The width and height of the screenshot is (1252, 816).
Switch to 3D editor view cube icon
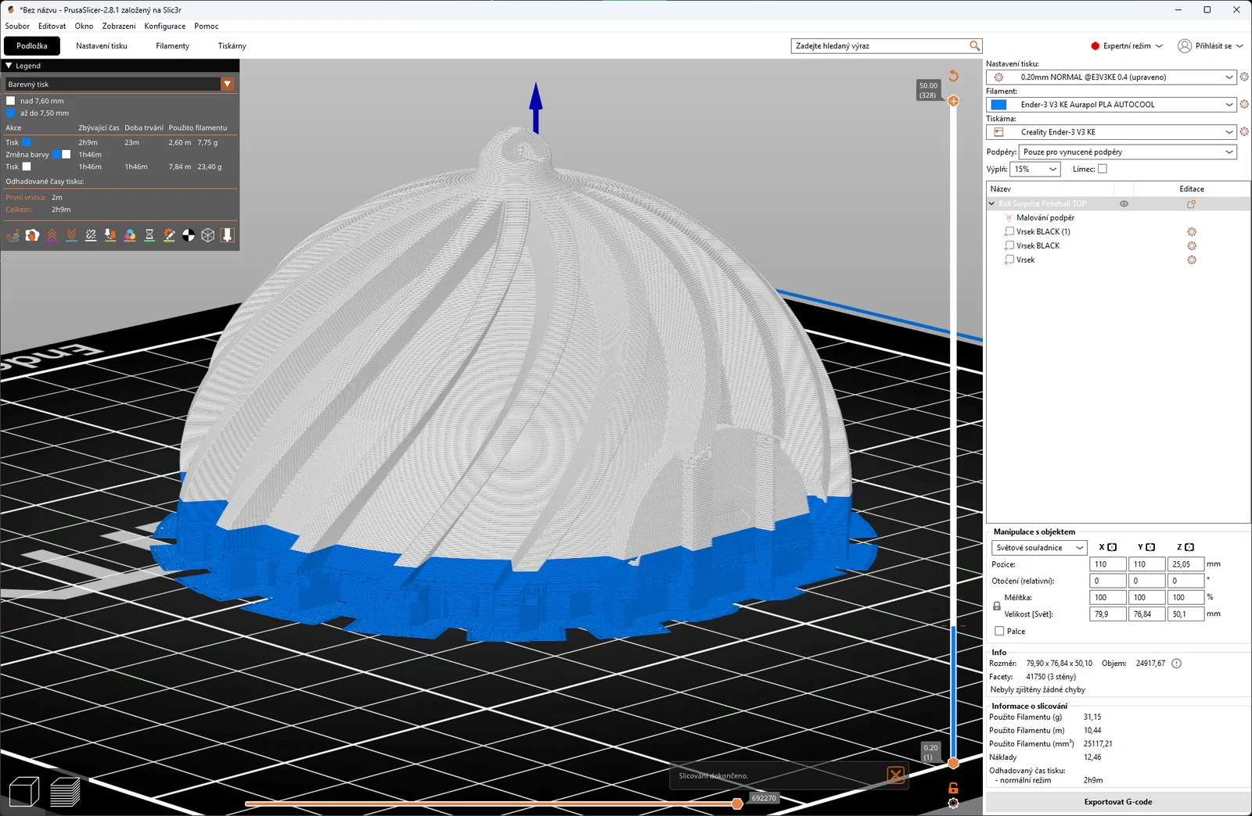pos(24,792)
